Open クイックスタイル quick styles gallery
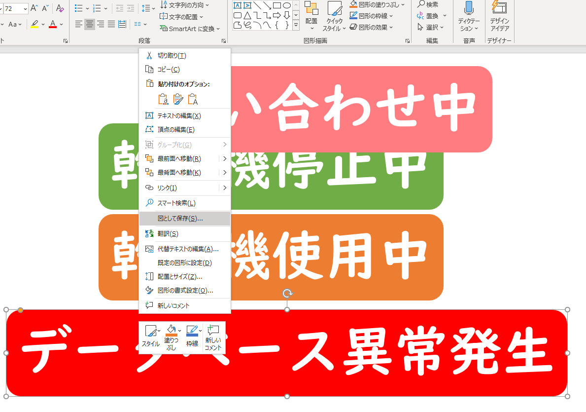This screenshot has height=412, width=586. [334, 16]
